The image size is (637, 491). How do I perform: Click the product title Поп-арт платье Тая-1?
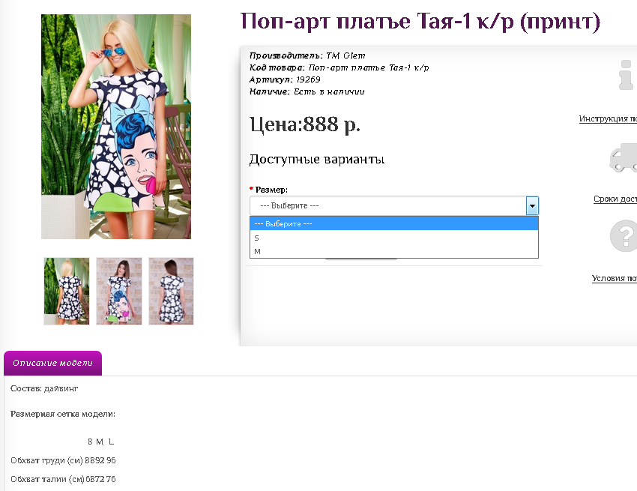(420, 22)
